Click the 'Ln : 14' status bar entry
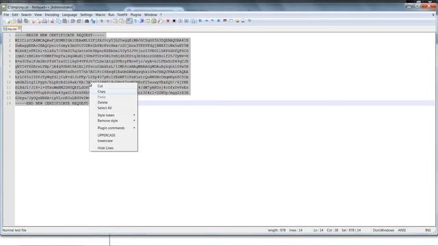This screenshot has width=438, height=246. [x=318, y=230]
